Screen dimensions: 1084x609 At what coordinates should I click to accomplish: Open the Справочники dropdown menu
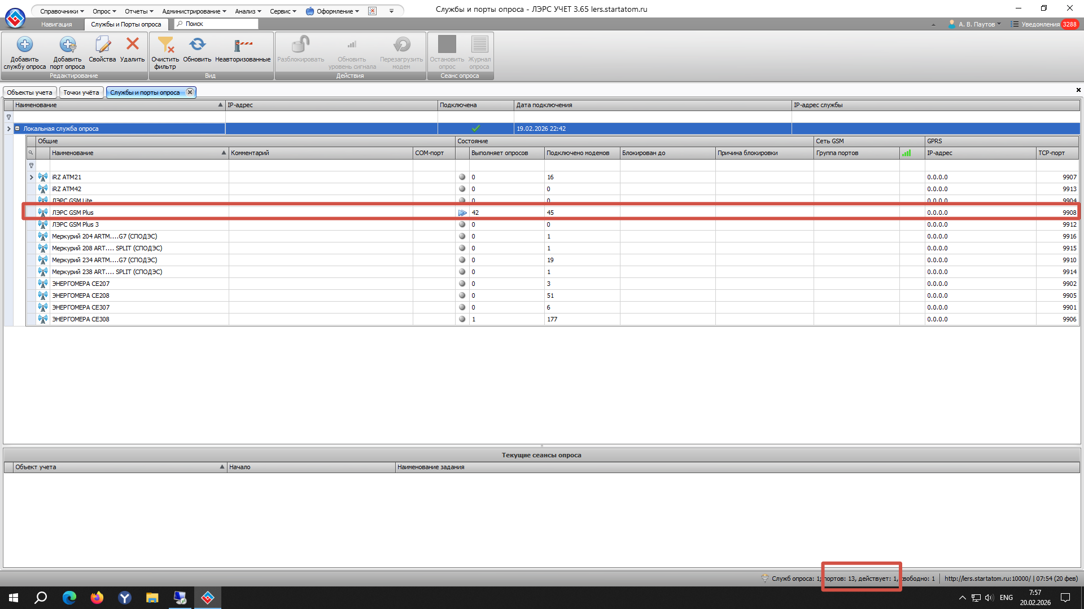62,11
